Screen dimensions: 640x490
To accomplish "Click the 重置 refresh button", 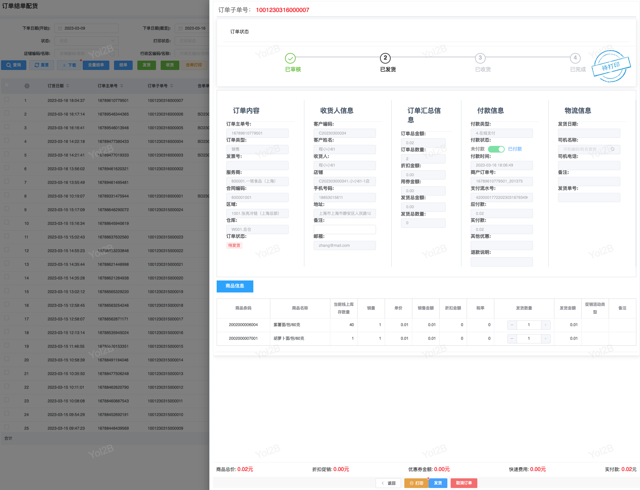I will coord(42,65).
